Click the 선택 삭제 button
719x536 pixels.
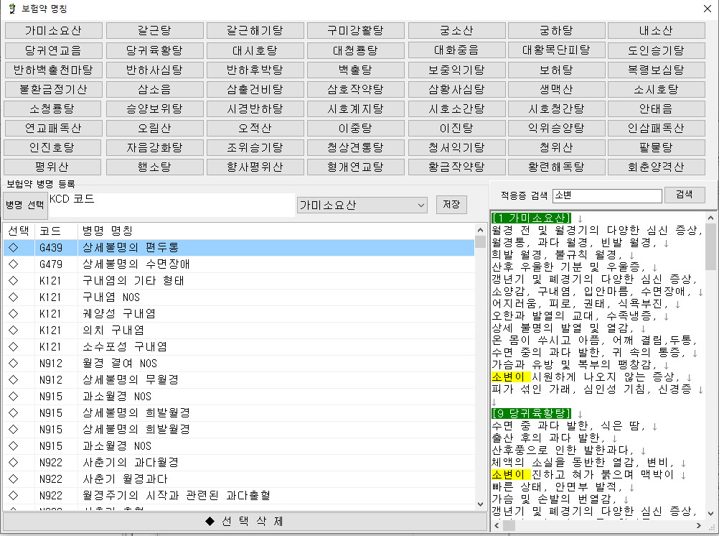pyautogui.click(x=244, y=521)
